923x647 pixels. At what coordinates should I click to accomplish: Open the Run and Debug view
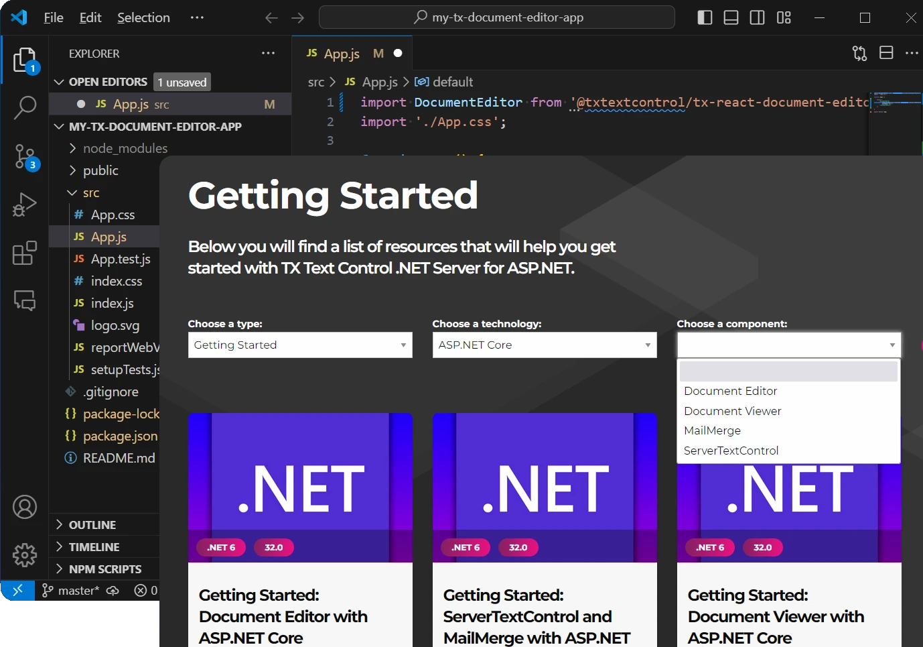point(25,204)
